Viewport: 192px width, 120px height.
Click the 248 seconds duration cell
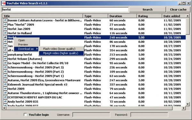[118, 37]
